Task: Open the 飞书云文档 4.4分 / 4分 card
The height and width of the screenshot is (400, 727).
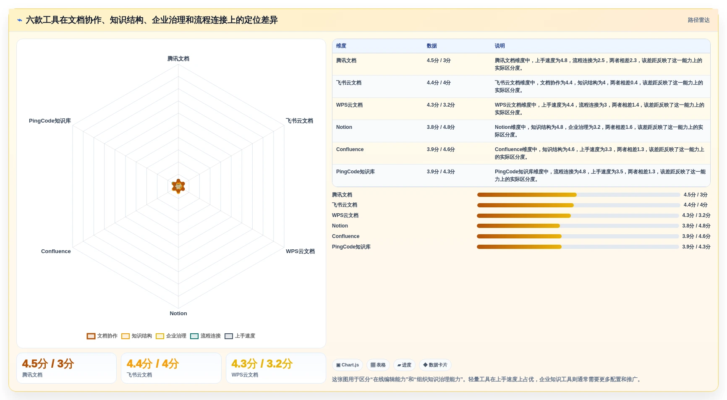Action: [x=171, y=369]
